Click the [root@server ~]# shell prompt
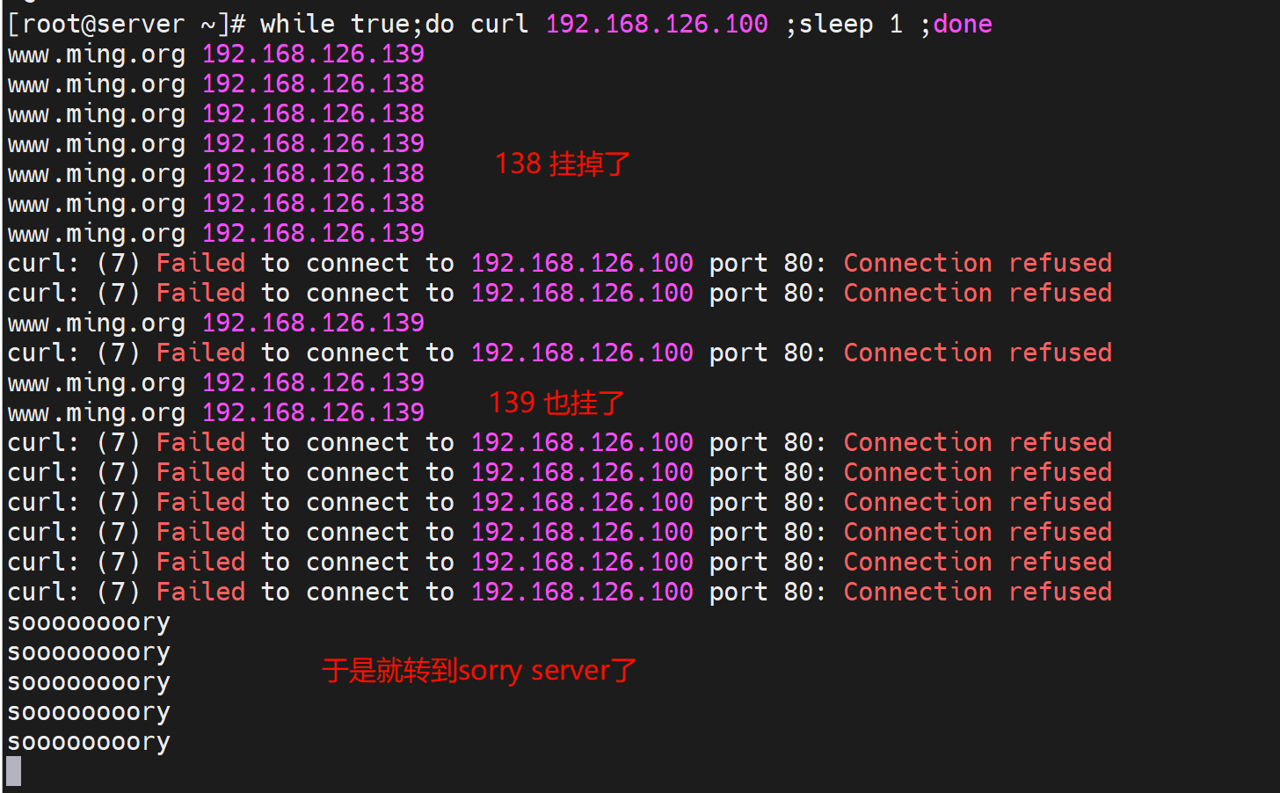 coord(126,24)
